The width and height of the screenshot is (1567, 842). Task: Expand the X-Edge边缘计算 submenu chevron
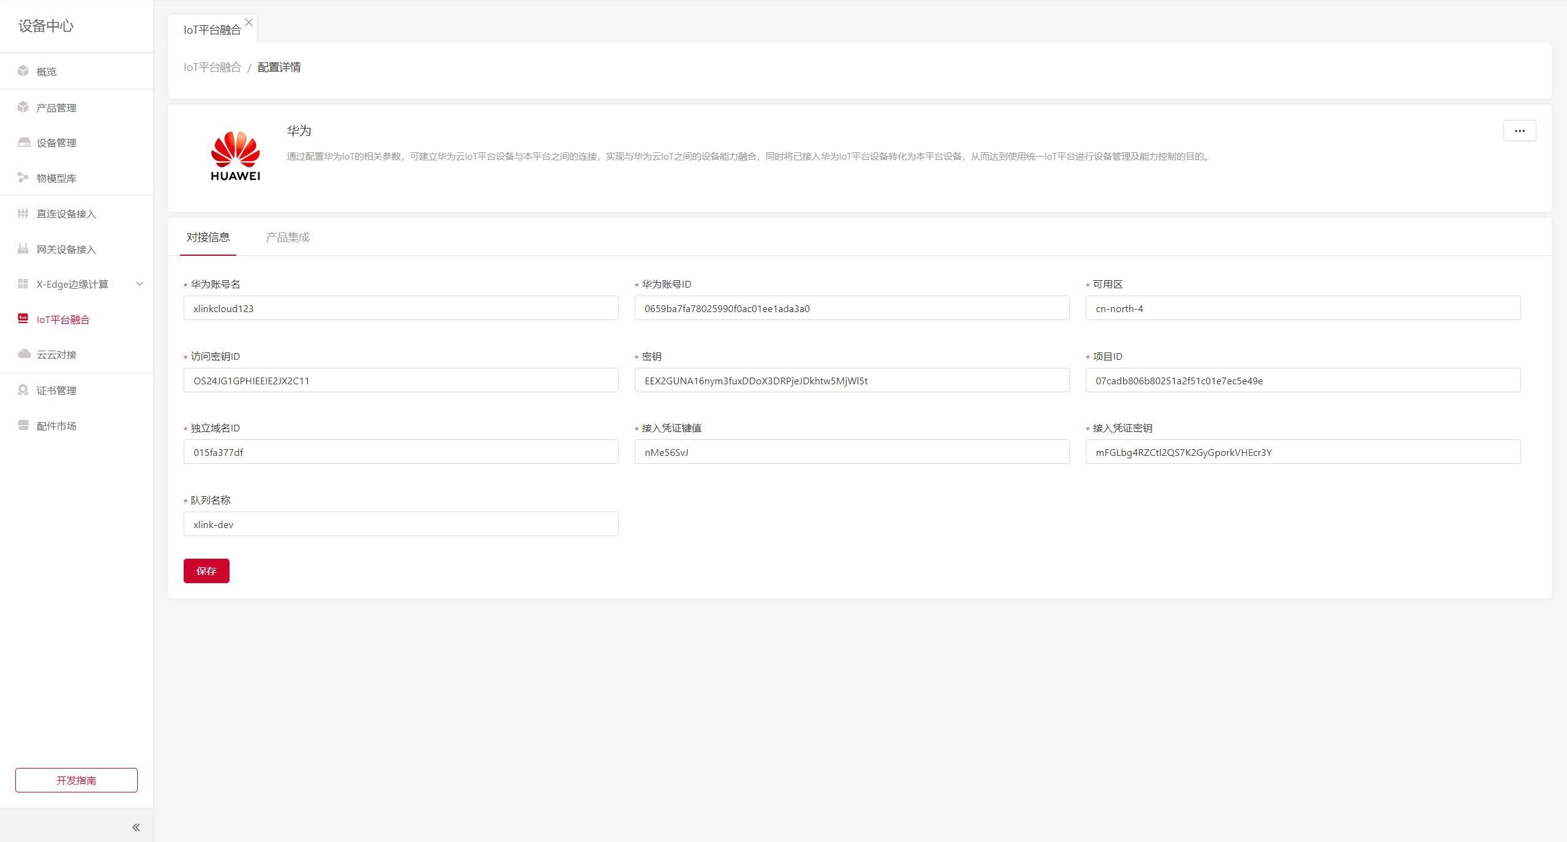point(140,284)
